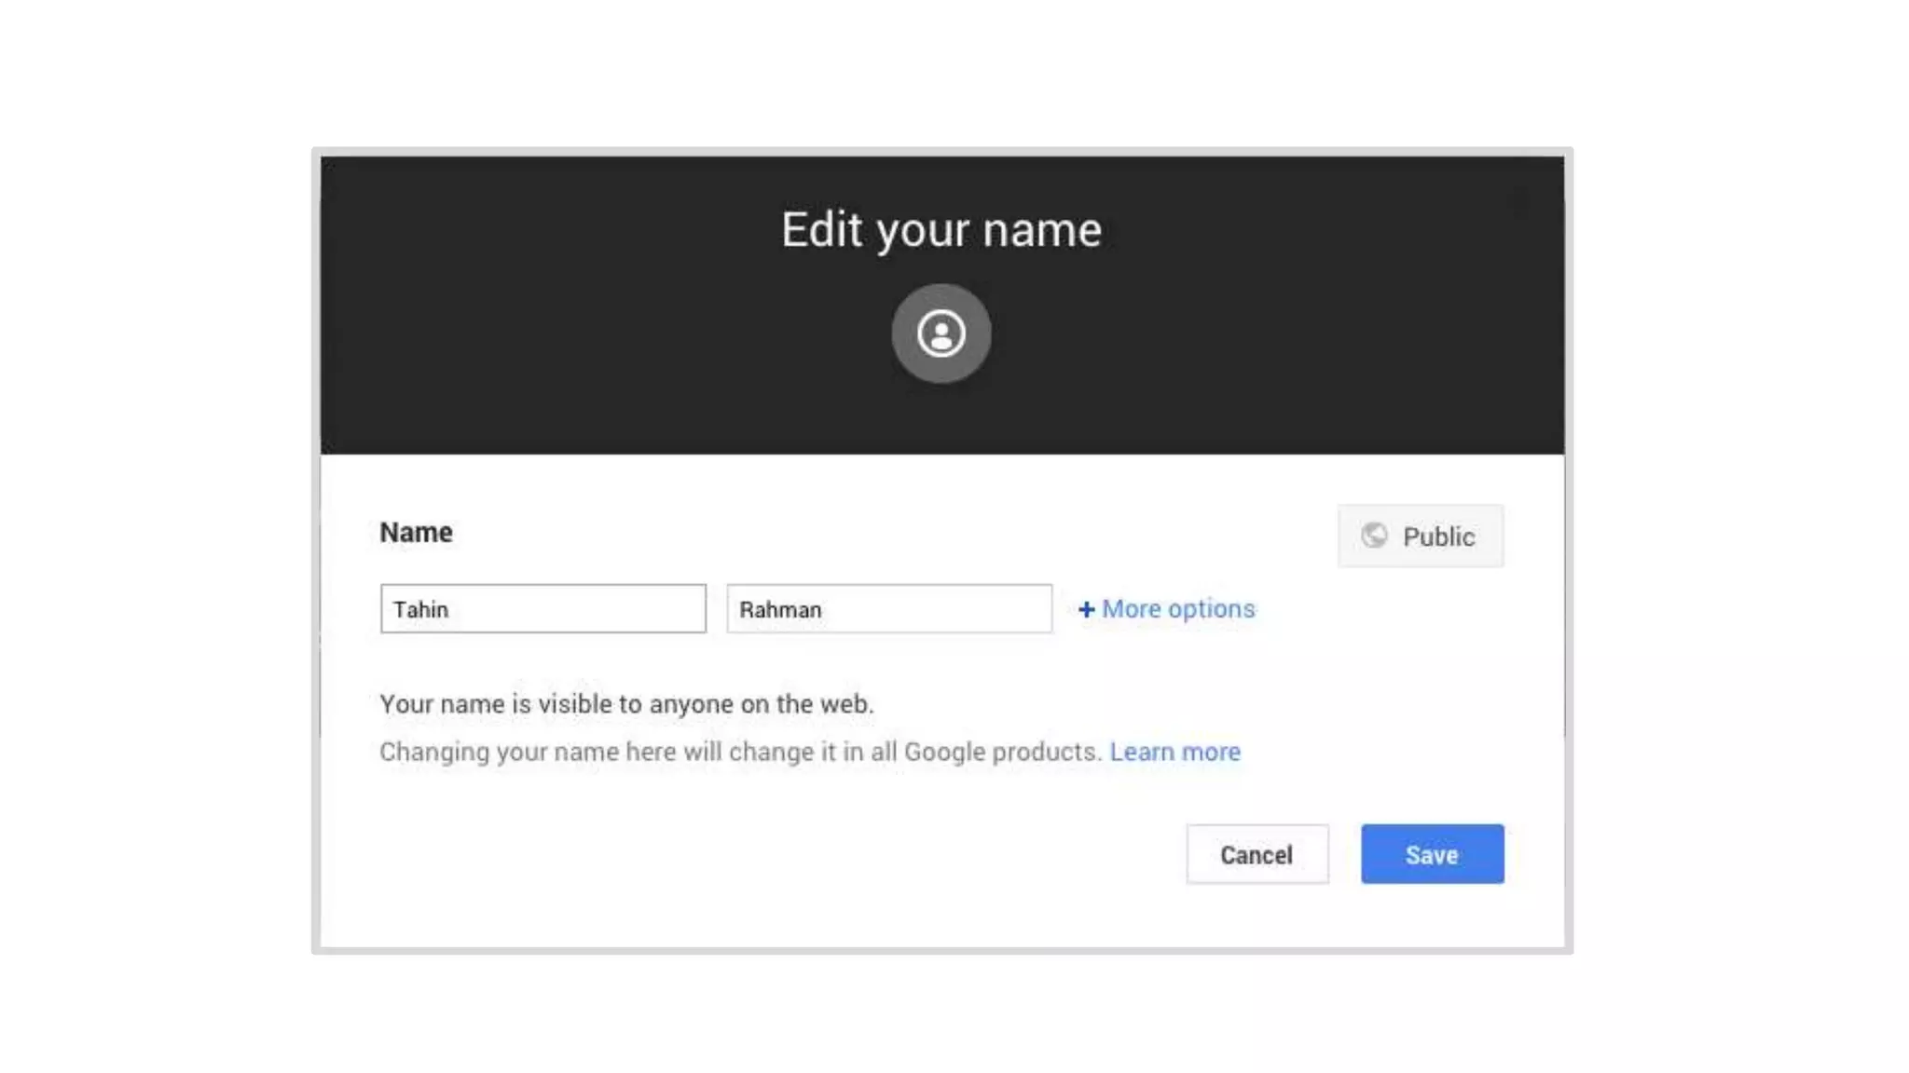The height and width of the screenshot is (1073, 1909).
Task: Click the profile avatar icon in header
Action: pos(941,333)
